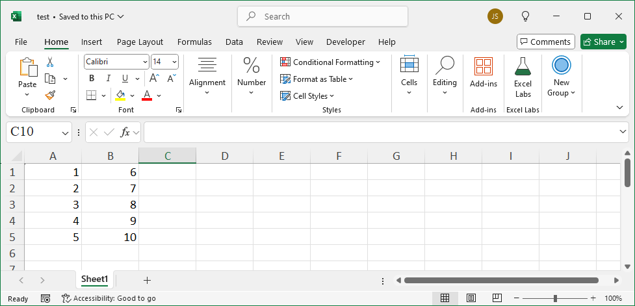Expand underline style dropdown arrow
Image resolution: width=635 pixels, height=306 pixels.
[x=137, y=79]
